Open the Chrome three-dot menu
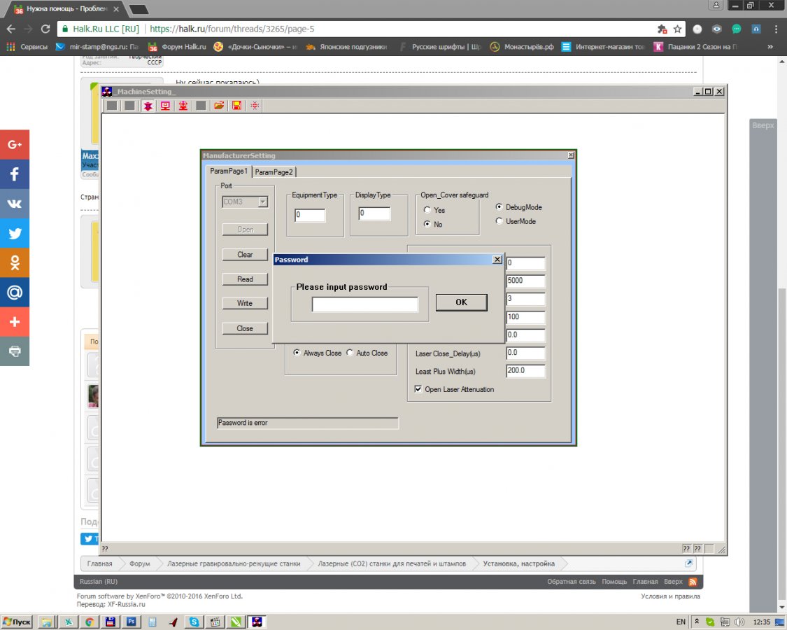 [775, 29]
